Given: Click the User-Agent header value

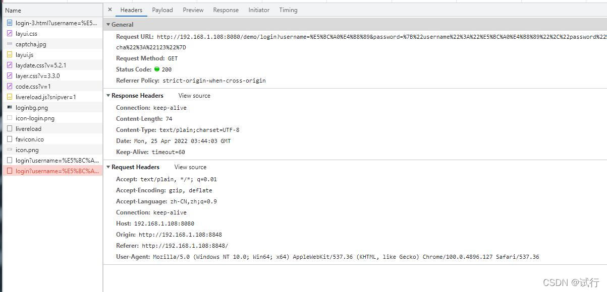Looking at the screenshot, I should 346,257.
